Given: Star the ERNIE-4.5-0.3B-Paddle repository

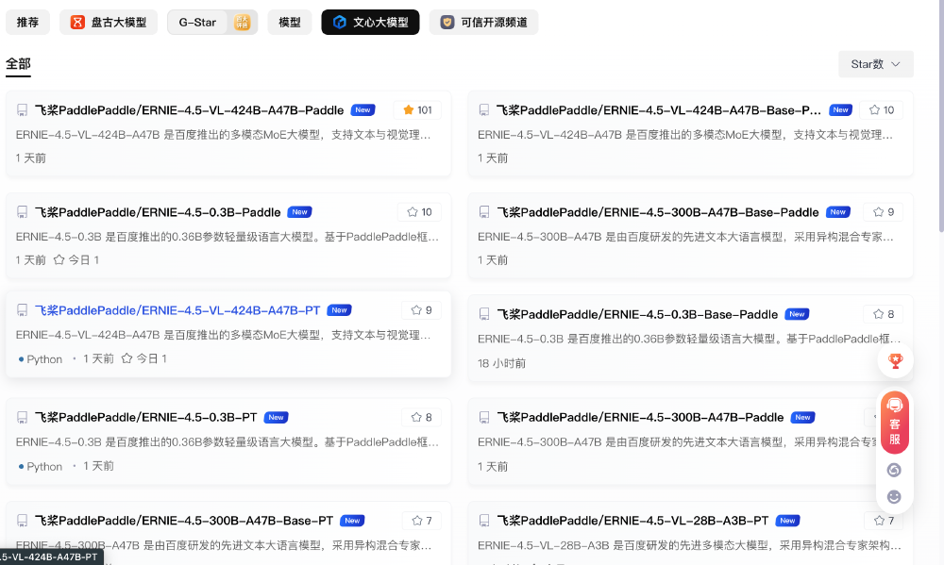Looking at the screenshot, I should pyautogui.click(x=411, y=211).
